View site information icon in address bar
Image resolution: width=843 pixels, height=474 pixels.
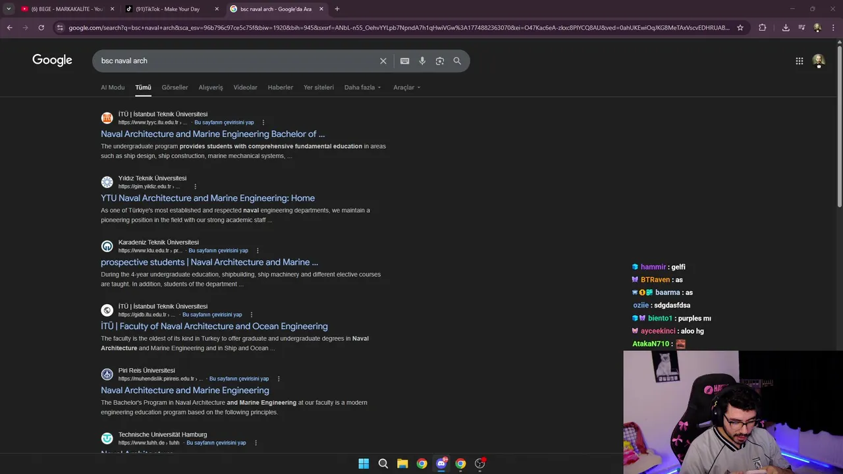(60, 28)
